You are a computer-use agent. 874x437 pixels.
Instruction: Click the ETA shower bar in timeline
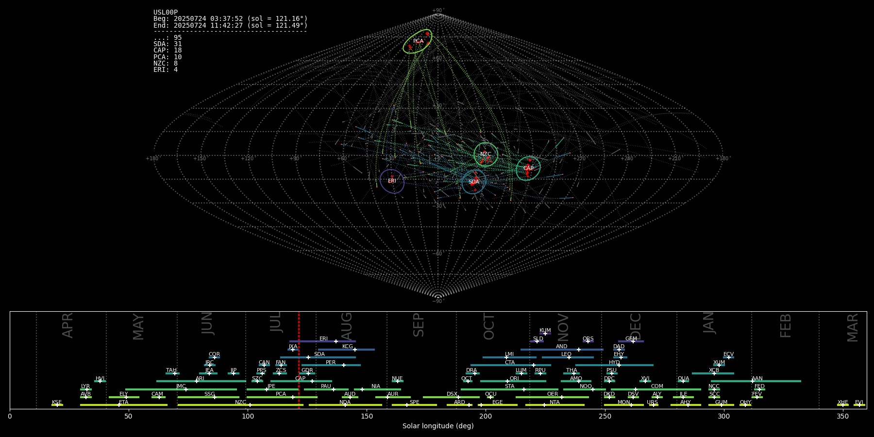(x=124, y=405)
